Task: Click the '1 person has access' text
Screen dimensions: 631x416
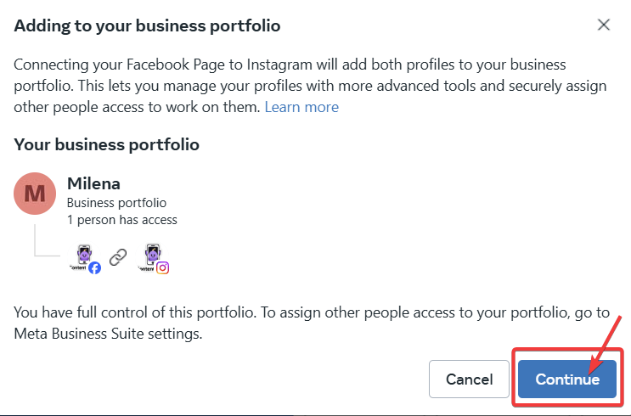Action: pos(122,220)
